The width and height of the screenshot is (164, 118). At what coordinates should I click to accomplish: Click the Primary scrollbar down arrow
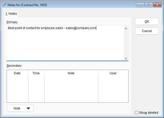tap(126, 58)
